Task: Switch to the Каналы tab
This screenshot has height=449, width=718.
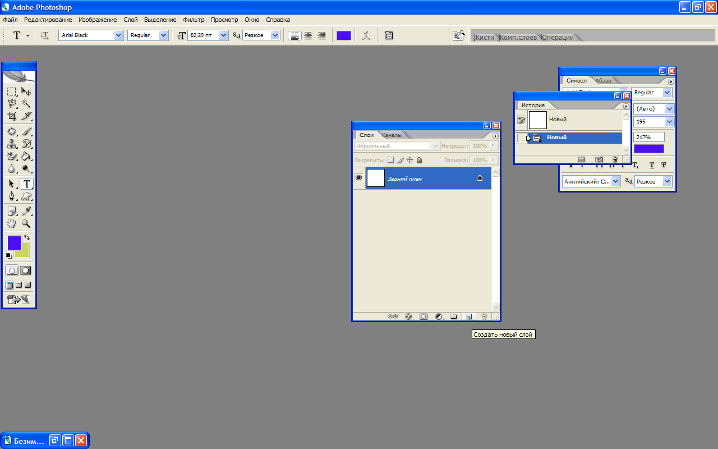Action: (392, 135)
